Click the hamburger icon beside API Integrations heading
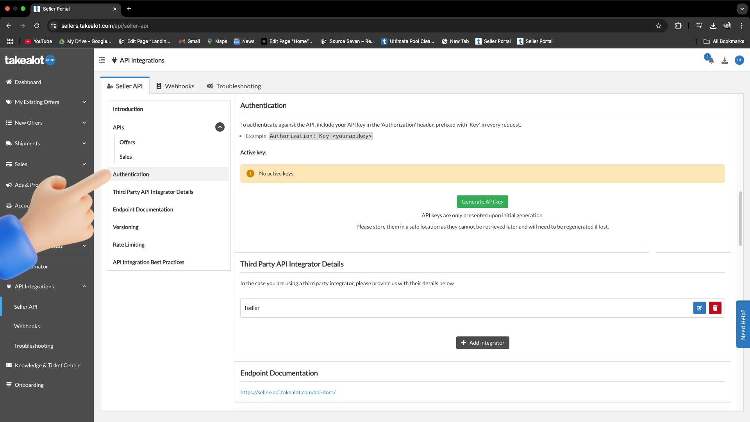The height and width of the screenshot is (422, 750). [x=102, y=60]
